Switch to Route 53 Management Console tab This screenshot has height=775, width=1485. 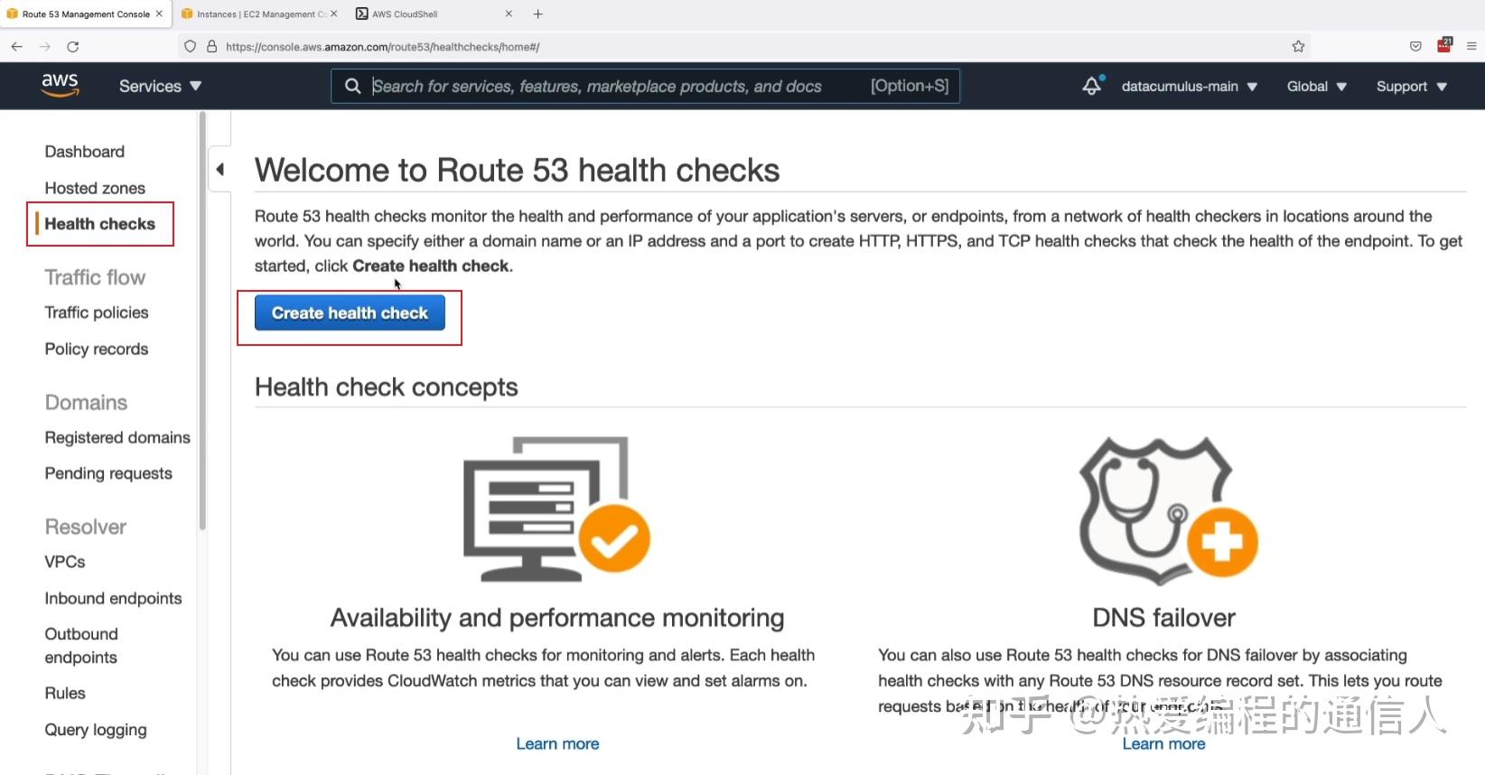pyautogui.click(x=85, y=14)
